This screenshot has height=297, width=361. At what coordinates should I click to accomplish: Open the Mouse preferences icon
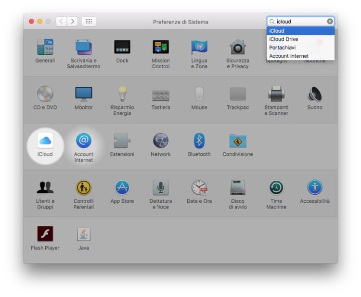point(199,94)
